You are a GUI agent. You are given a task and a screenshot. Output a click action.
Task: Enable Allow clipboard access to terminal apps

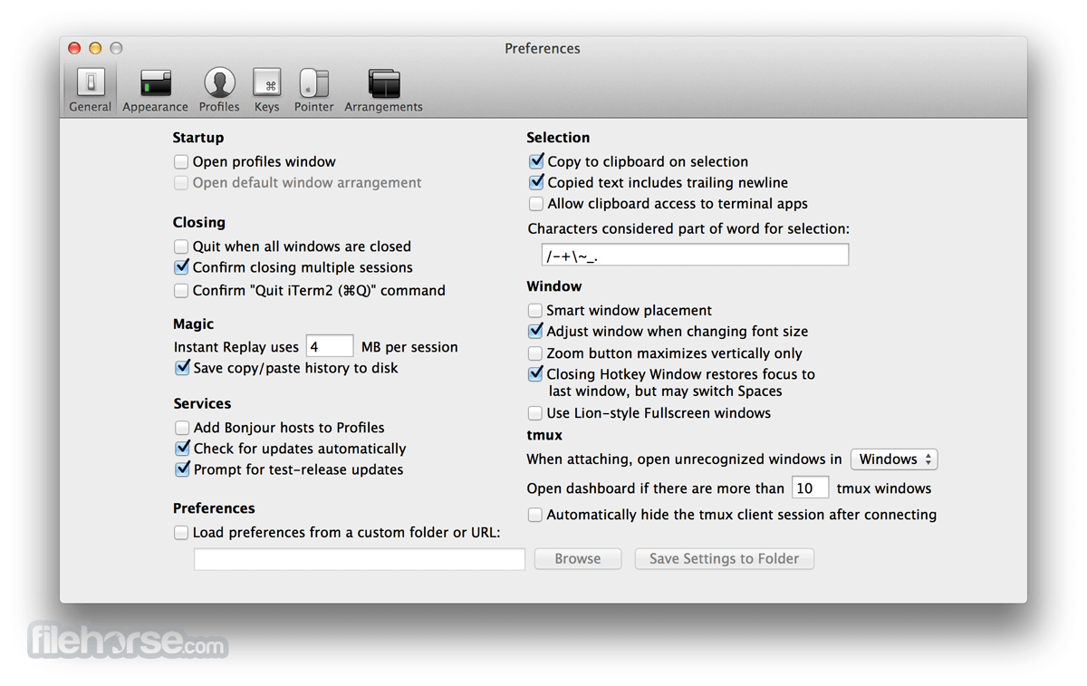[536, 204]
